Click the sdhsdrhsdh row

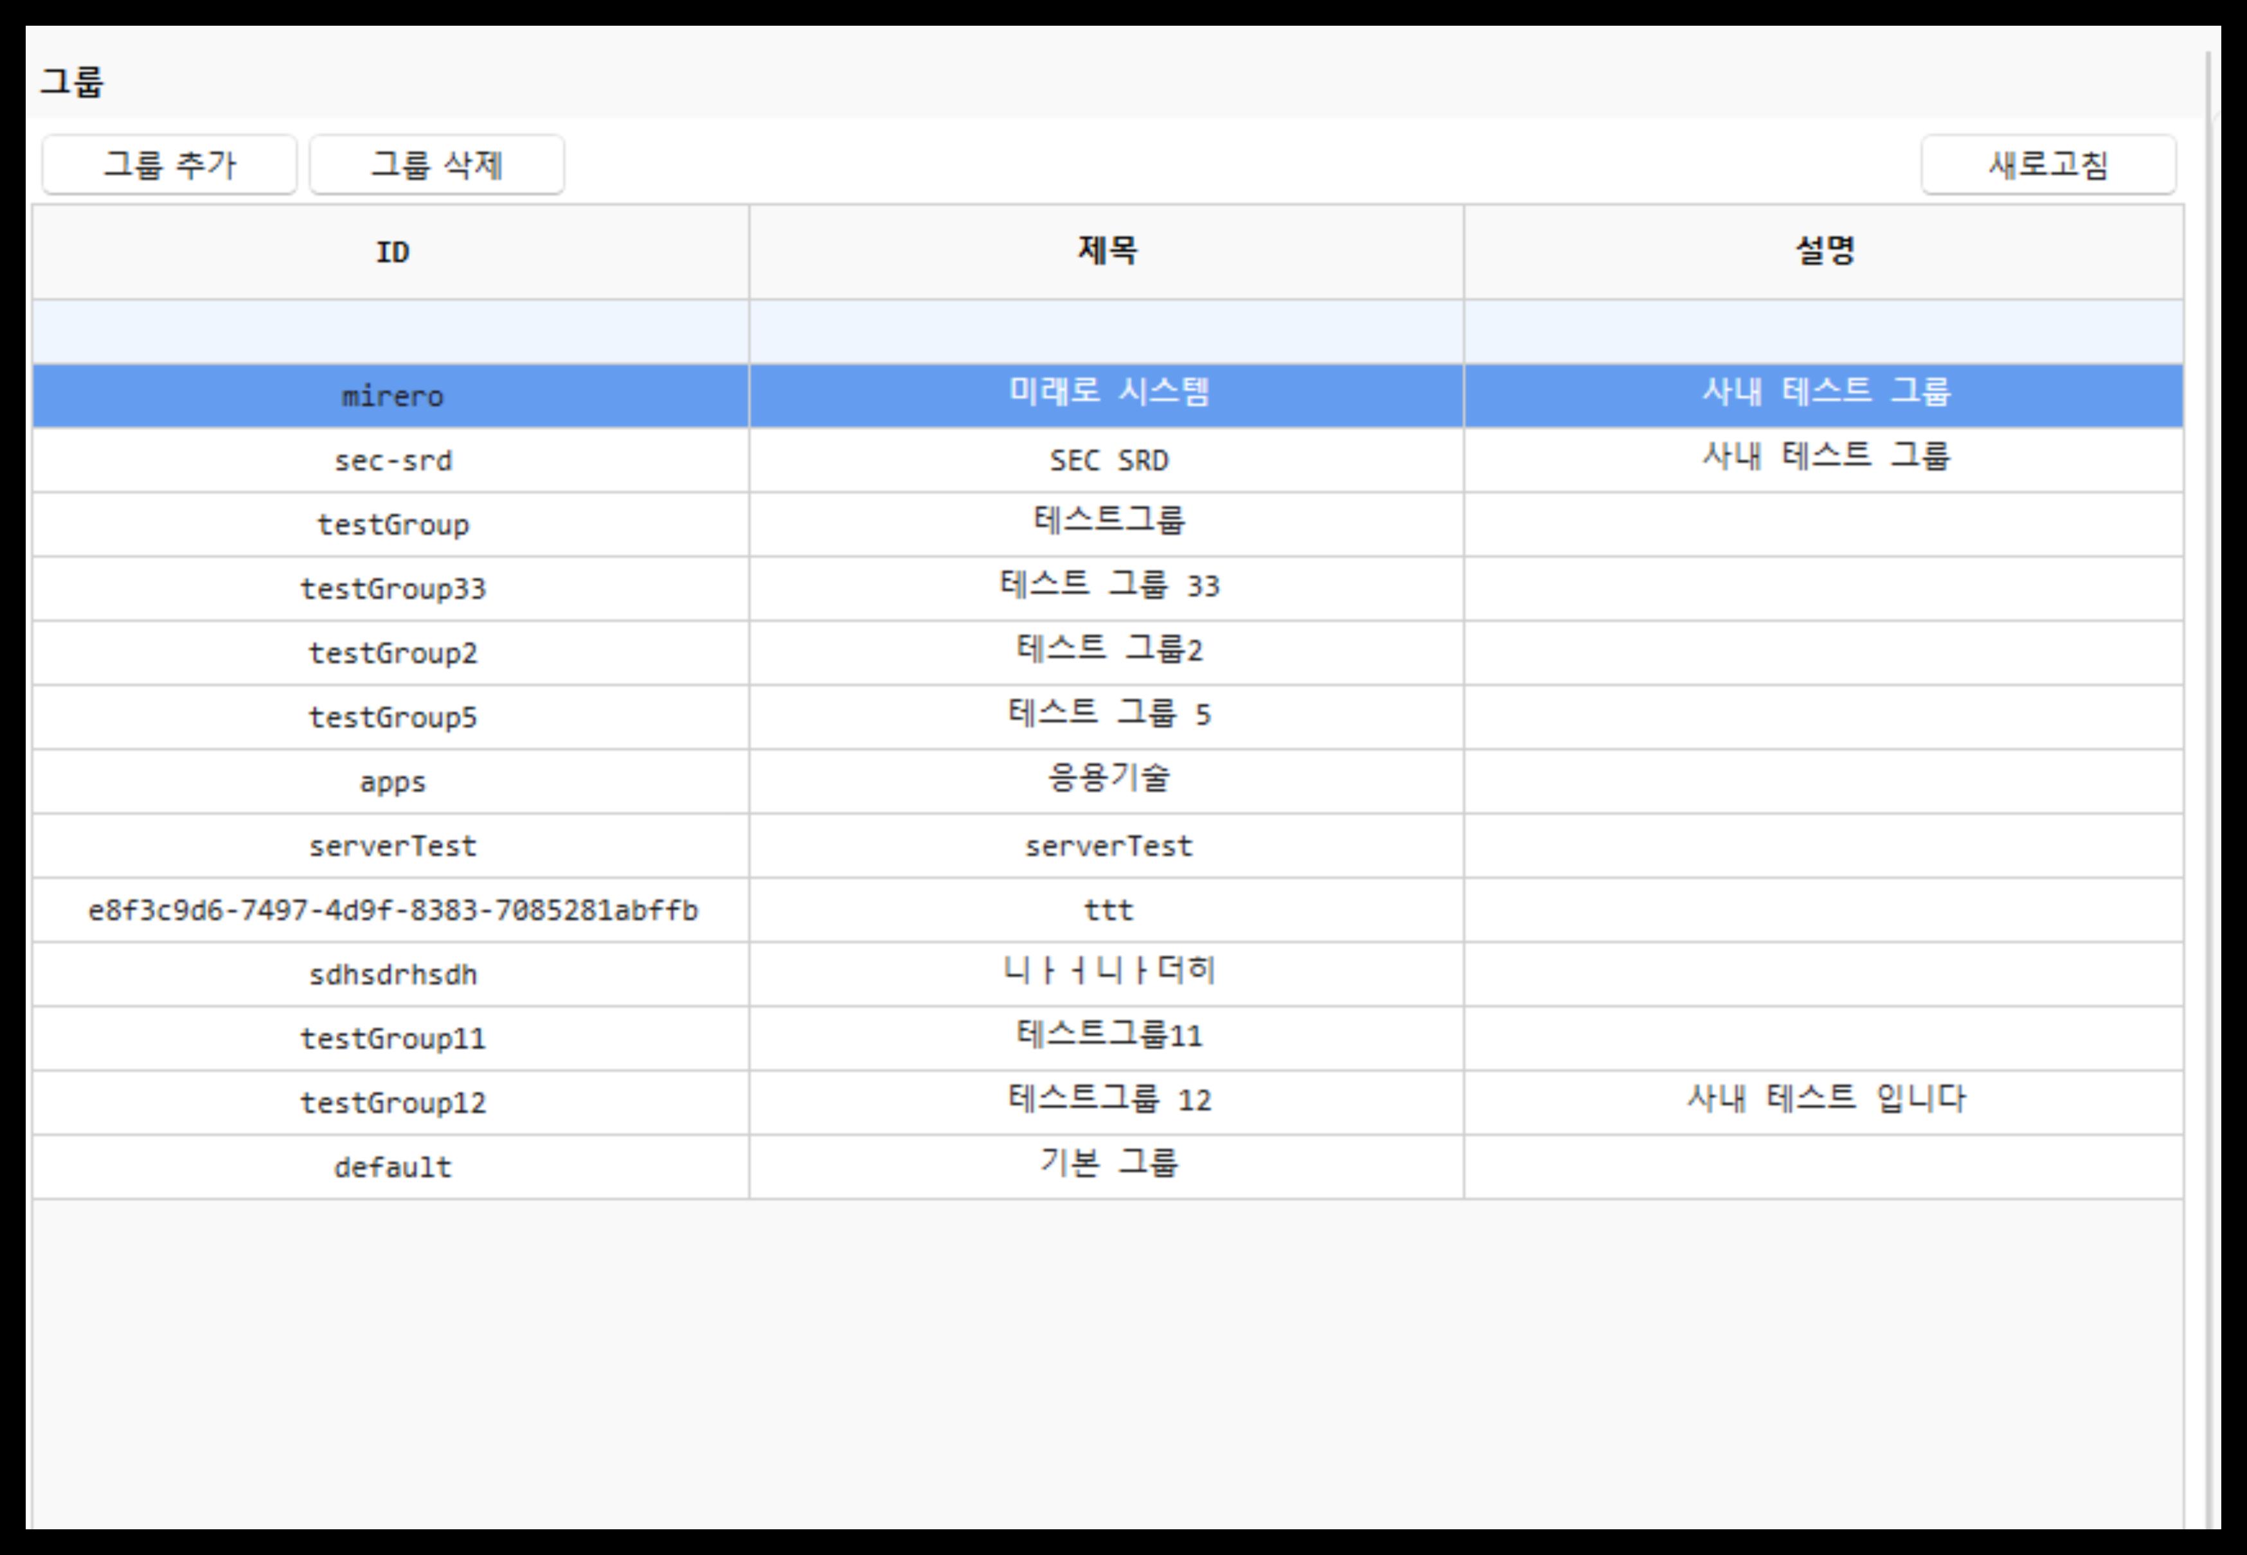[x=391, y=974]
